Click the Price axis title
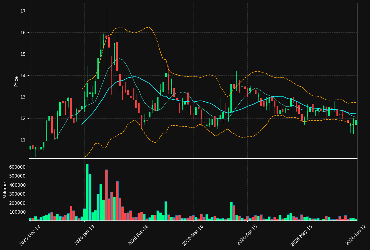The width and height of the screenshot is (370, 250). pyautogui.click(x=16, y=81)
